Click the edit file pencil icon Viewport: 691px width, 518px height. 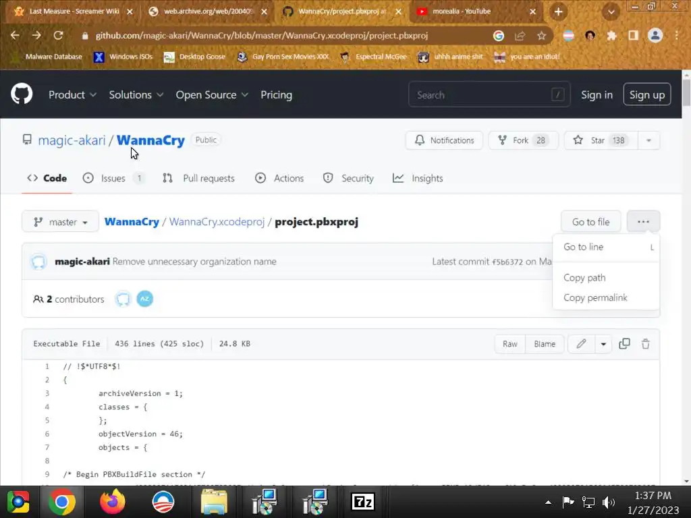[581, 343]
